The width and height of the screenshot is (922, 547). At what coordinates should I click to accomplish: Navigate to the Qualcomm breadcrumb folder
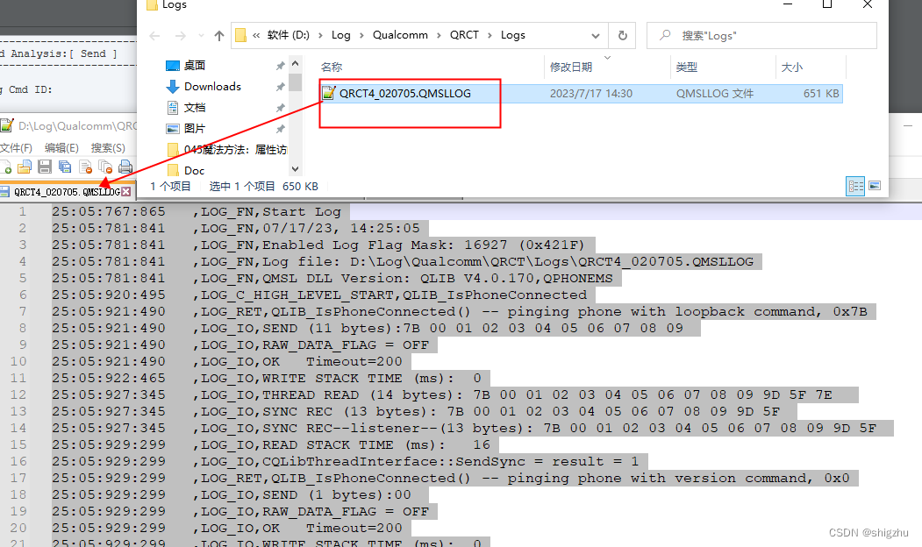400,35
